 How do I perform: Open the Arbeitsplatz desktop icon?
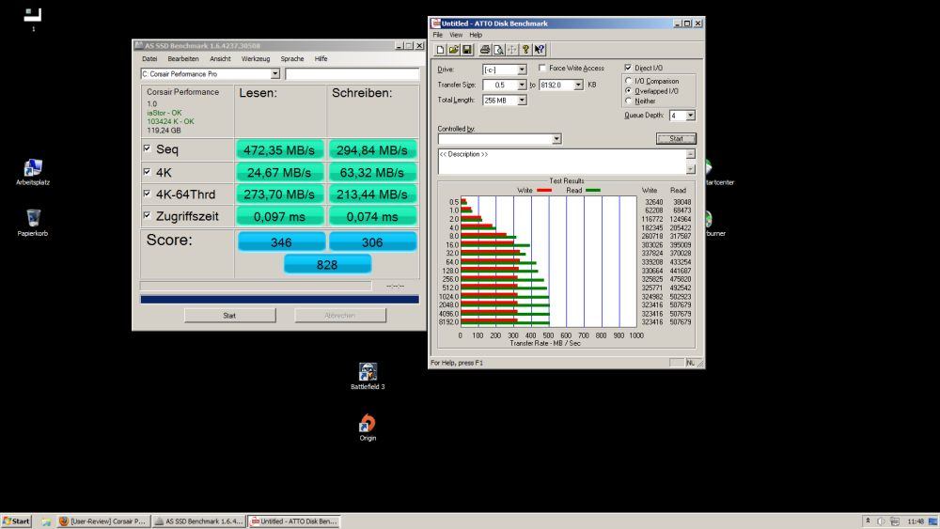33,172
